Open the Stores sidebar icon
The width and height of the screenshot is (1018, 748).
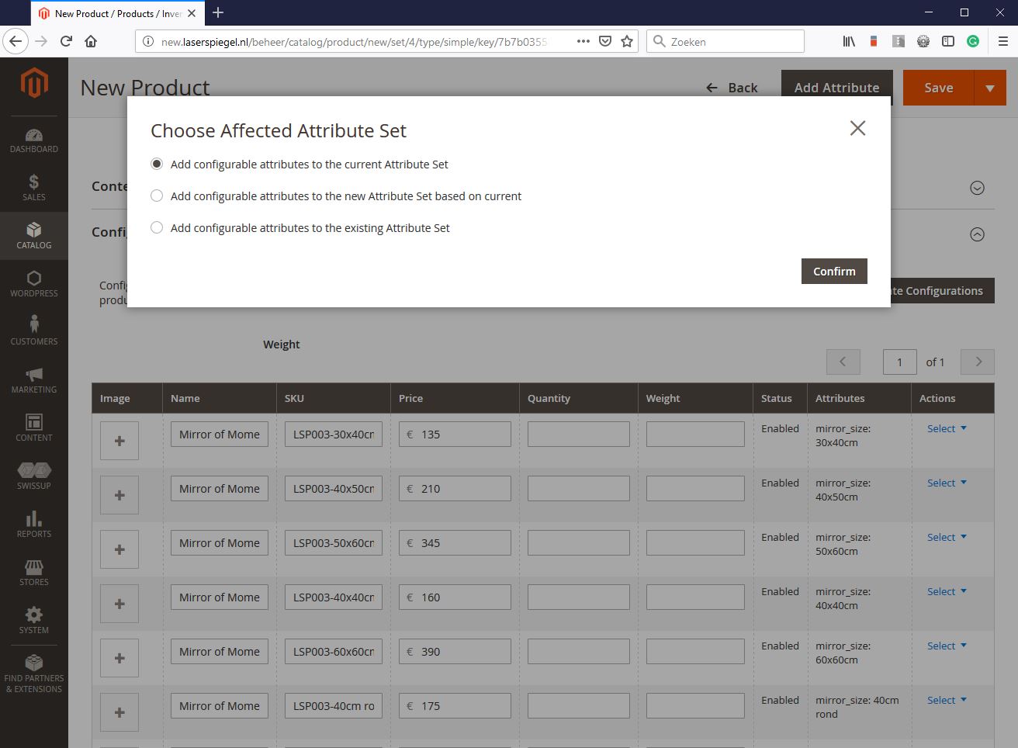coord(34,572)
